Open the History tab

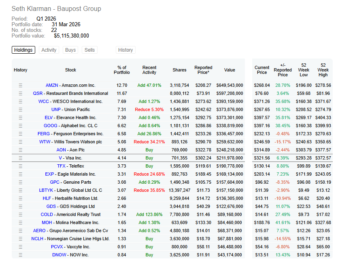125,50
